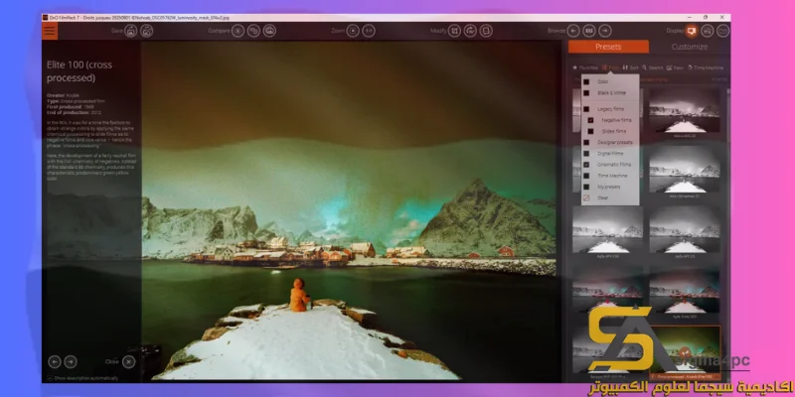Check the My presets filter checkbox
Viewport: 795px width, 397px height.
pyautogui.click(x=586, y=187)
